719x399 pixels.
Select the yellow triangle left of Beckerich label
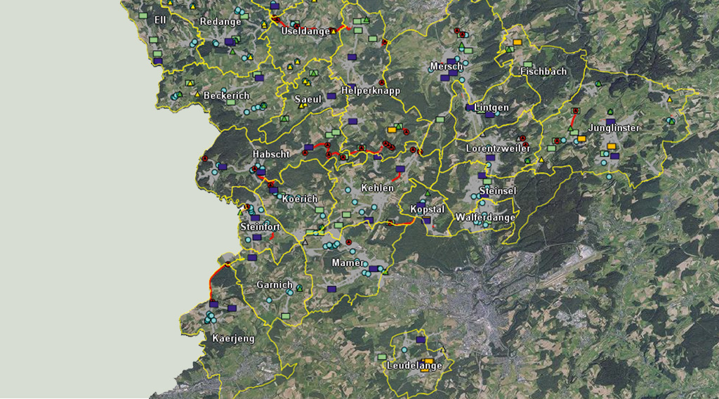click(197, 94)
